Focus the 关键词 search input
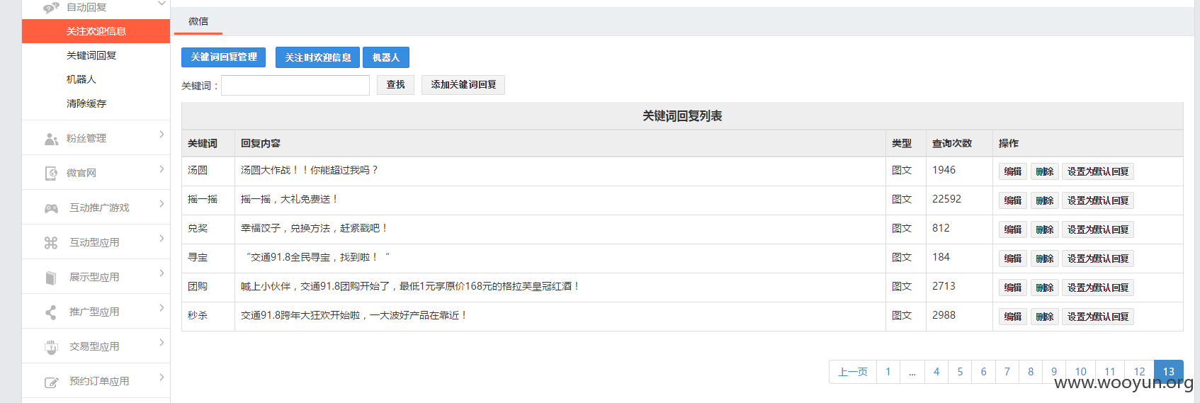Screen dimensions: 1200x403 pyautogui.click(x=295, y=86)
